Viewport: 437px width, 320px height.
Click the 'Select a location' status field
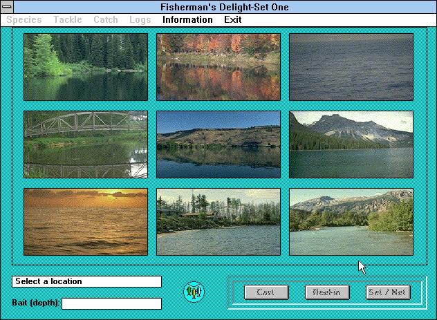pyautogui.click(x=86, y=281)
